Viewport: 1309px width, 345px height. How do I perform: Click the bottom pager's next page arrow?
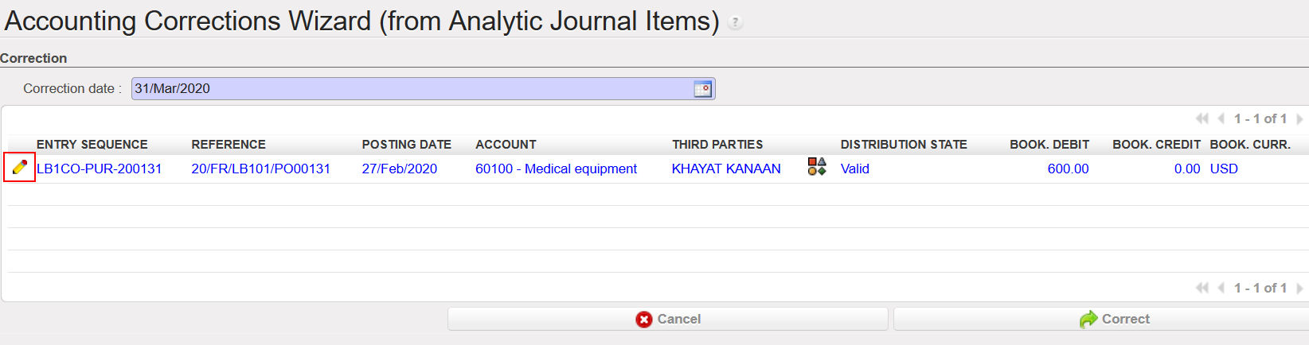[1299, 288]
